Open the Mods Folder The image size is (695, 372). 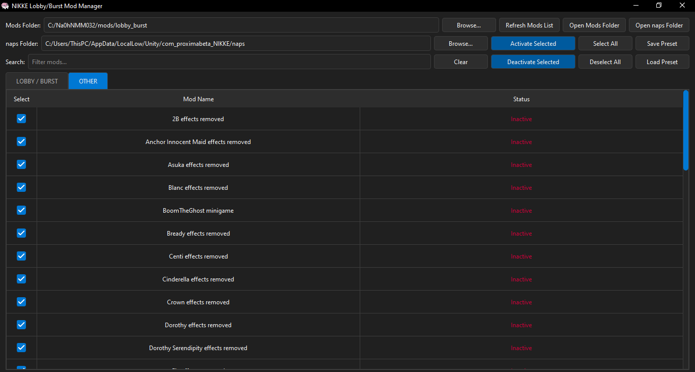pos(594,24)
